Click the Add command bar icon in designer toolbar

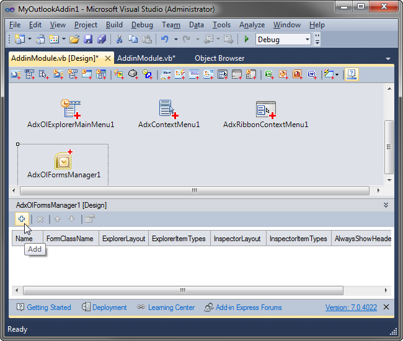click(x=15, y=74)
